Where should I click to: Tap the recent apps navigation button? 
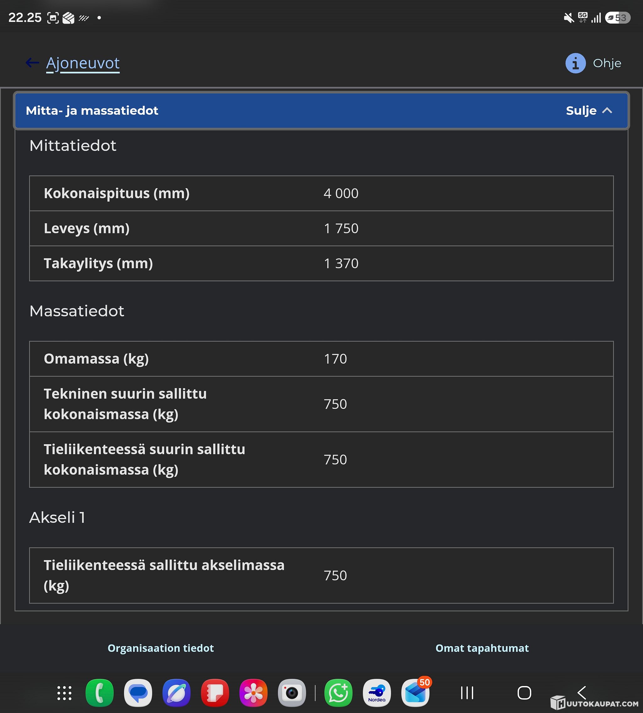[x=467, y=693]
